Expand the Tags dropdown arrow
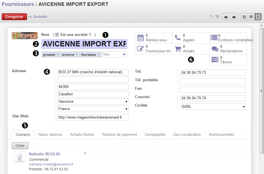This screenshot has width=264, height=174. tap(124, 54)
